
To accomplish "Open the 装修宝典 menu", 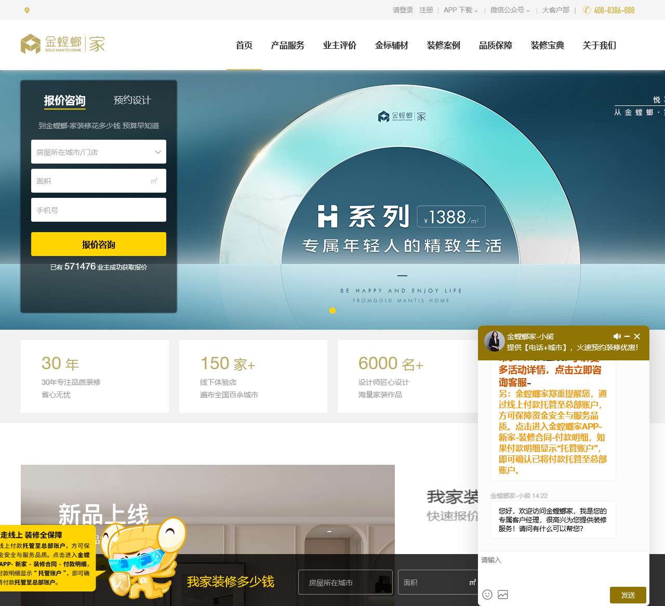I will tap(548, 45).
